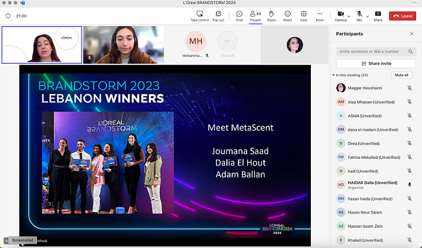Open the View layout options
Image resolution: width=422 pixels, height=248 pixels.
pos(303,16)
